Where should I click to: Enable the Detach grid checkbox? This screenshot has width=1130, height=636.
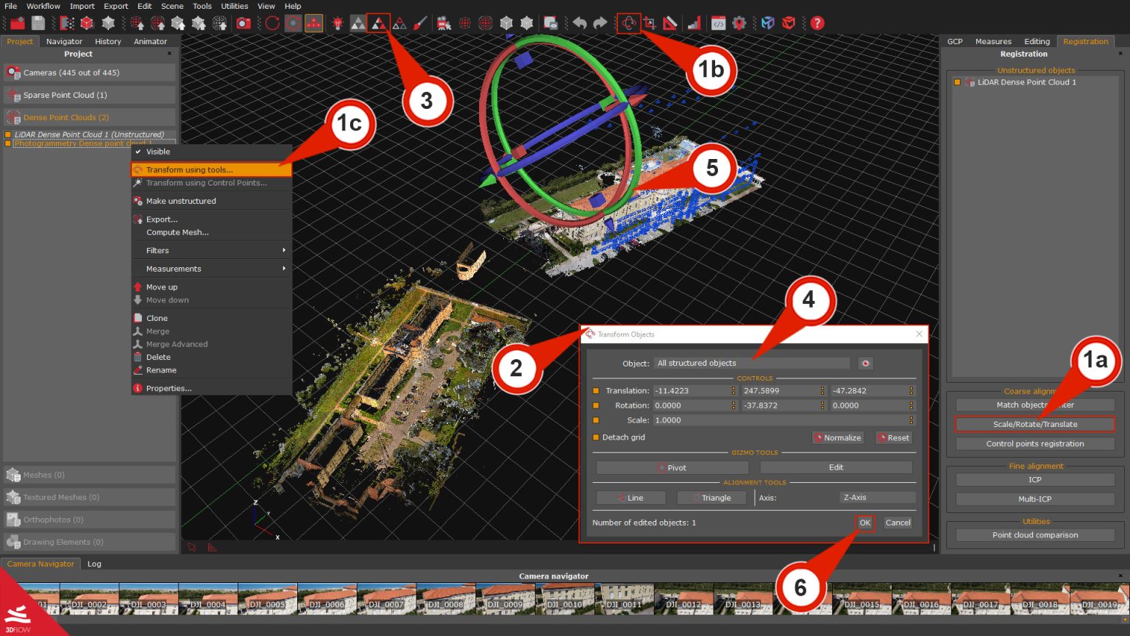[x=594, y=437]
